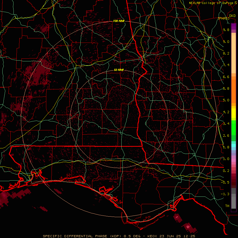Click the 3.4 scale value
Viewport: 238px width, 238px height.
[226, 124]
